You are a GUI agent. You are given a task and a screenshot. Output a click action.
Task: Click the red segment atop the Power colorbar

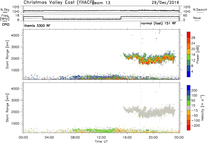pyautogui.click(x=189, y=35)
